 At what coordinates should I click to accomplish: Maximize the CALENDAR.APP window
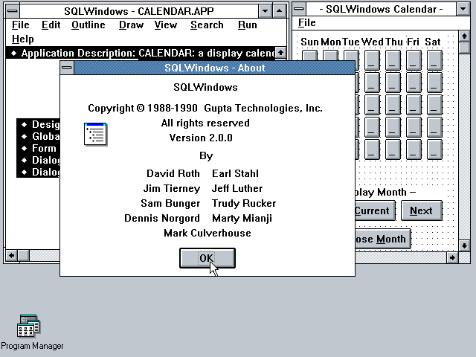[280, 11]
